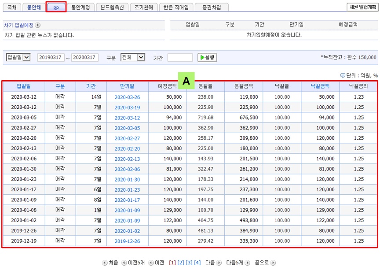Click the 이전 previous-page arrow icon
The width and height of the screenshot is (380, 267).
tap(151, 263)
